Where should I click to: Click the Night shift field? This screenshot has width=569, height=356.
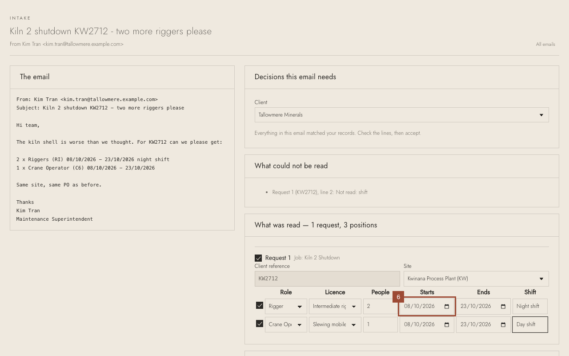530,306
